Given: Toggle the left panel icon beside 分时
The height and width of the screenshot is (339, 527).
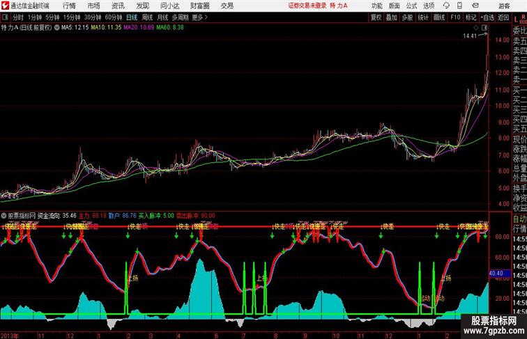Looking at the screenshot, I should [5, 17].
